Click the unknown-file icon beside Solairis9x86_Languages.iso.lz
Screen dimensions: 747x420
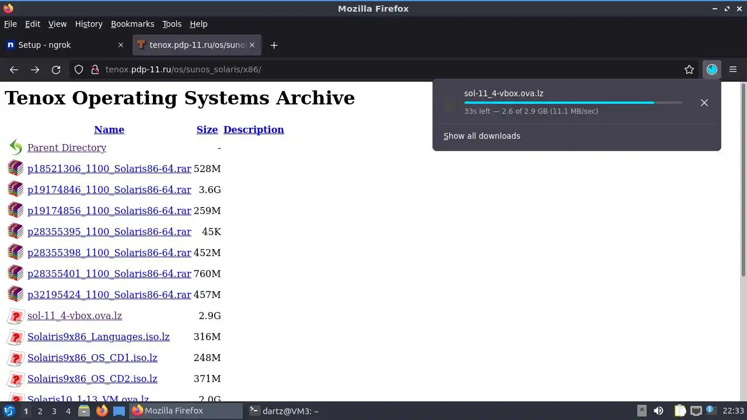(16, 337)
